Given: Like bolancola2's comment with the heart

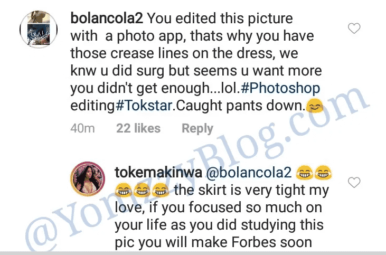Looking at the screenshot, I should [x=355, y=28].
